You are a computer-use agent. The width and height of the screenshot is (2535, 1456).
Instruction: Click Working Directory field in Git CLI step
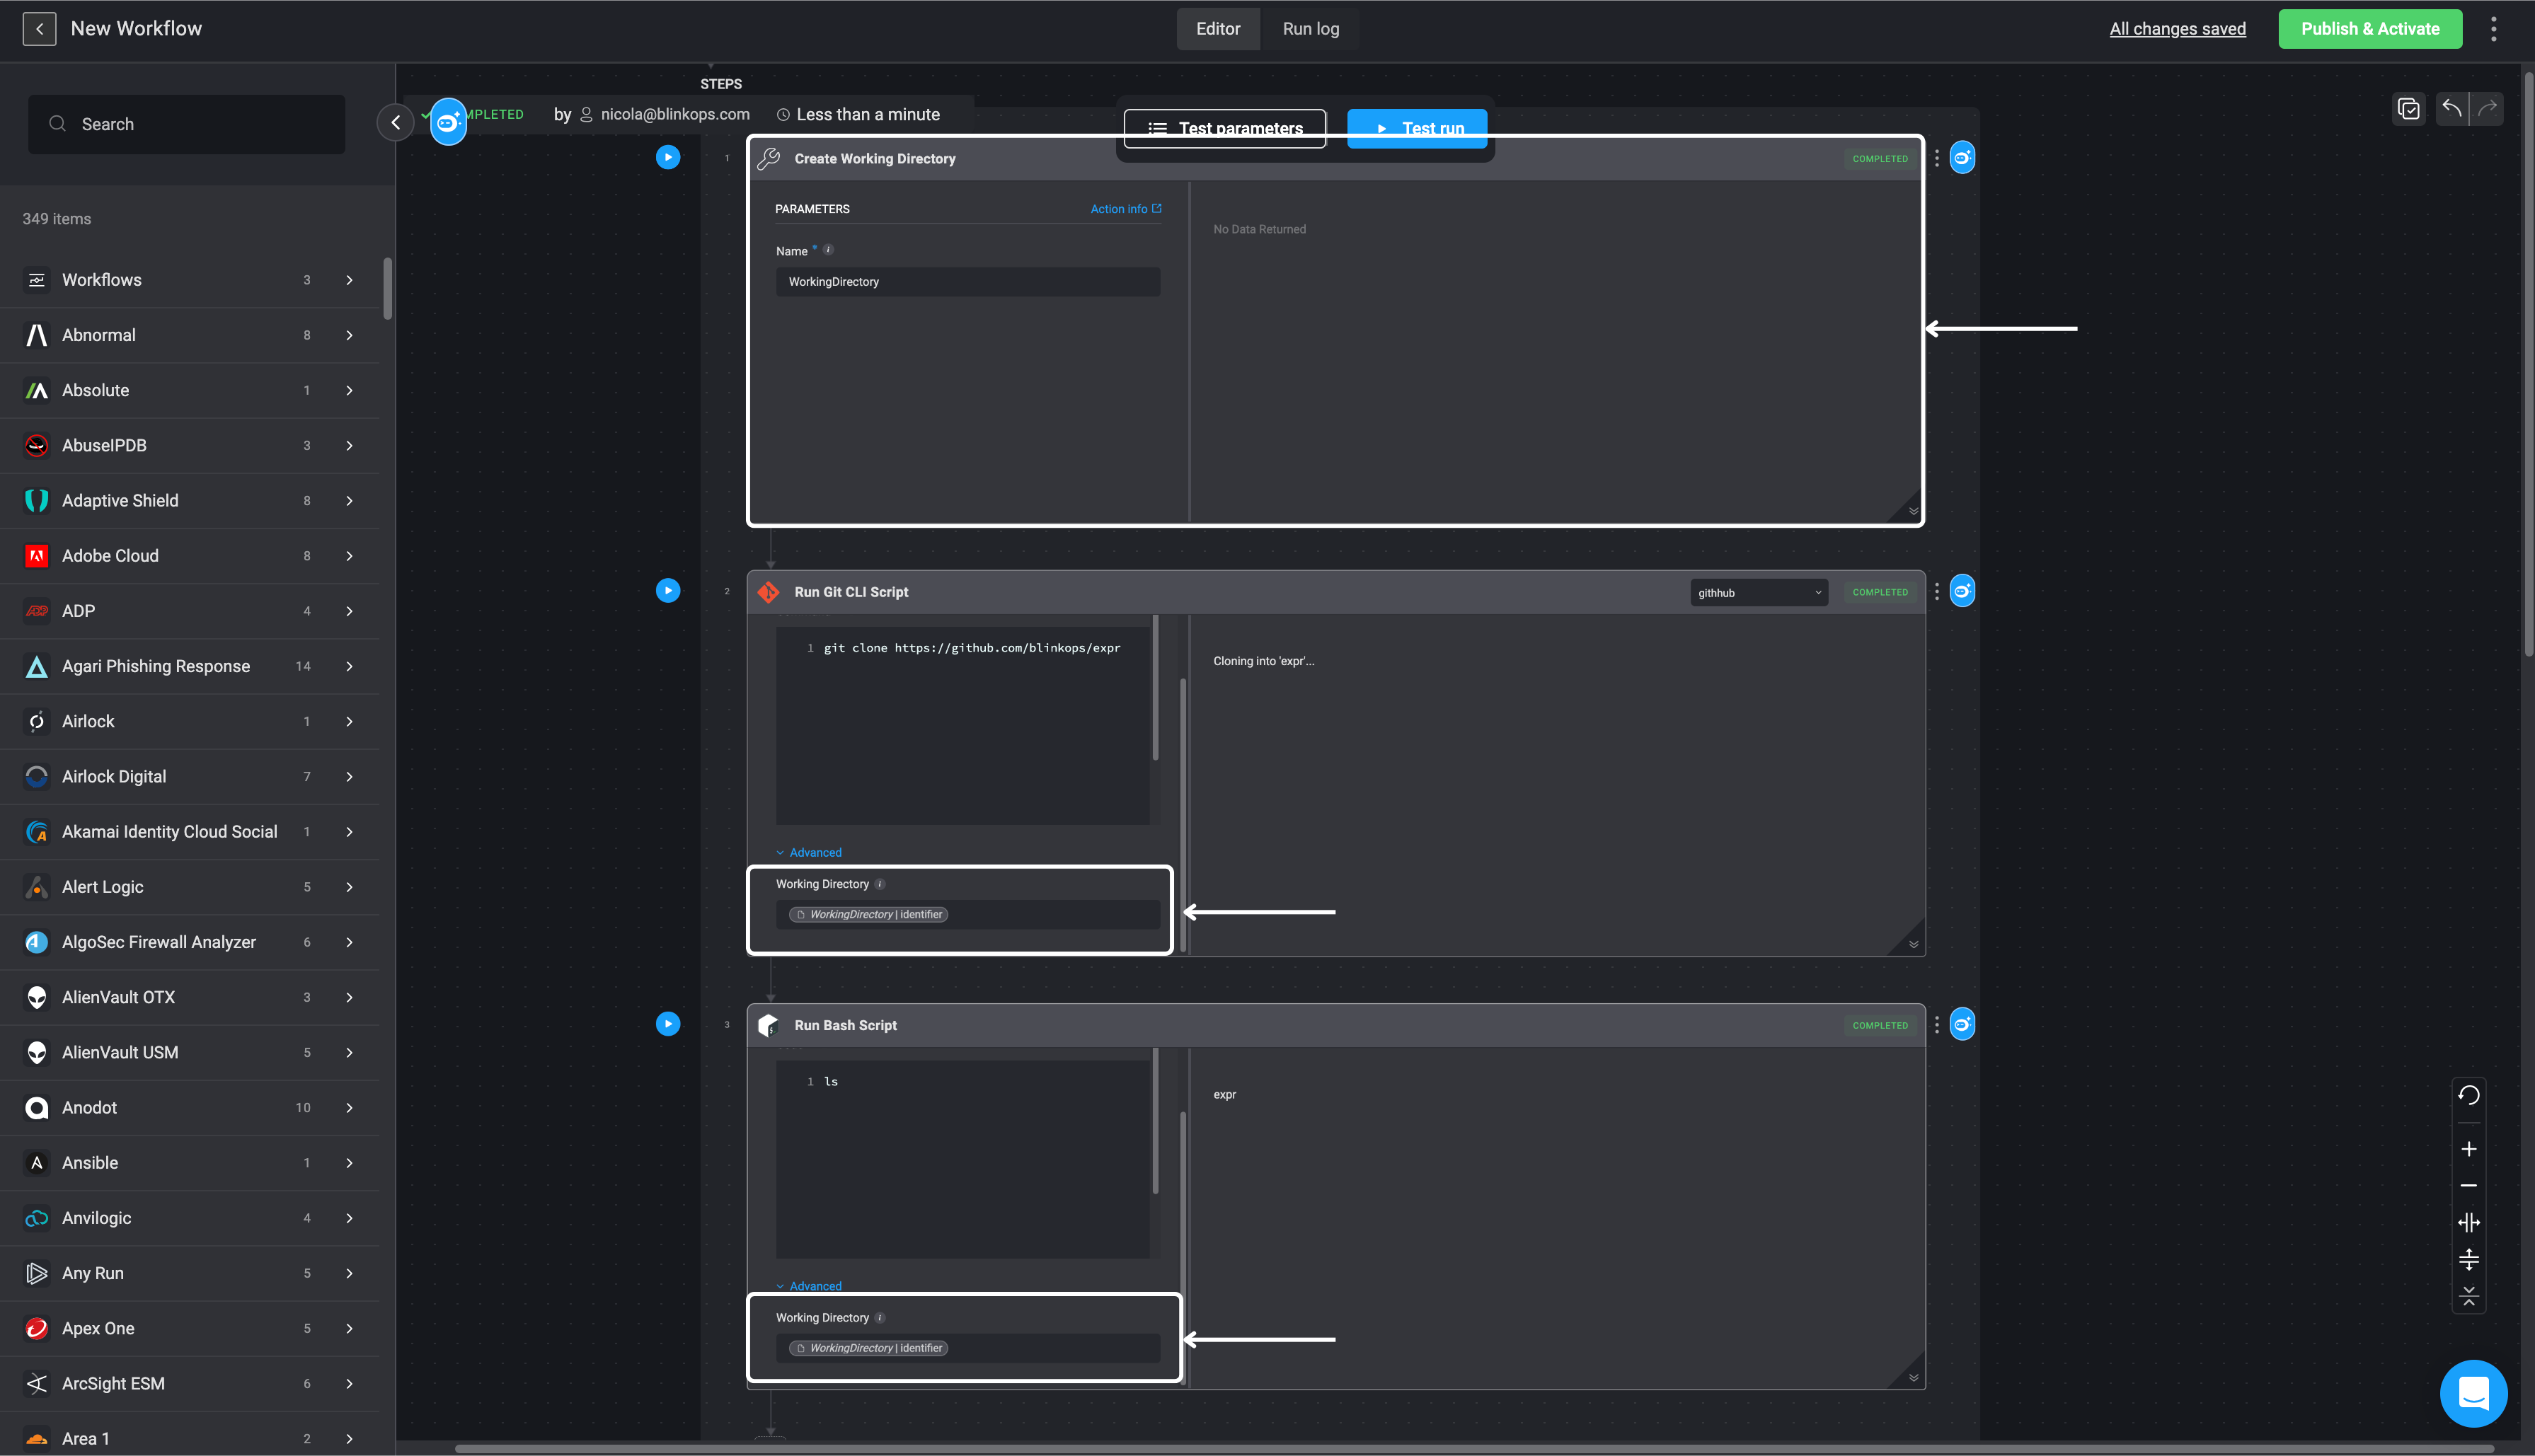click(x=968, y=914)
